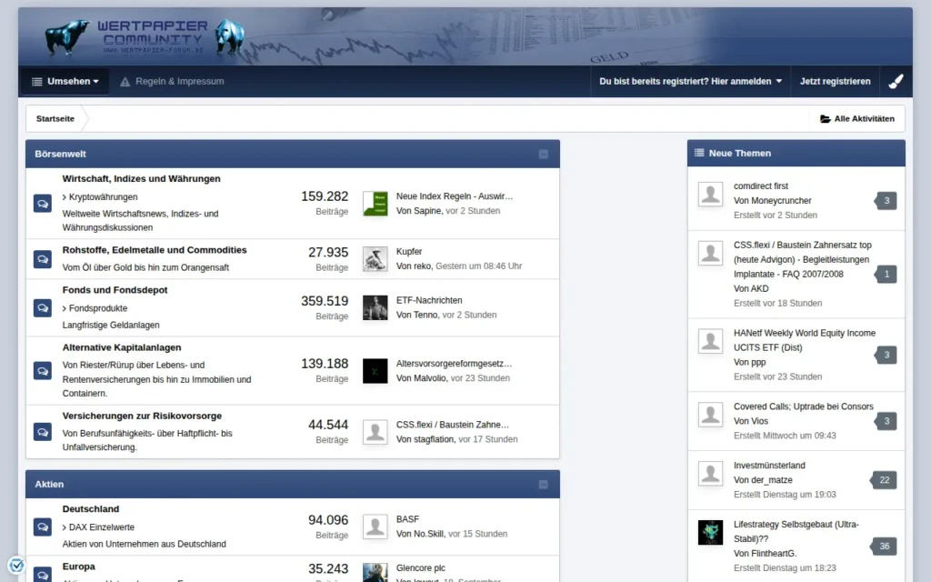View user profile Sapine
931x582 pixels.
[x=427, y=211]
